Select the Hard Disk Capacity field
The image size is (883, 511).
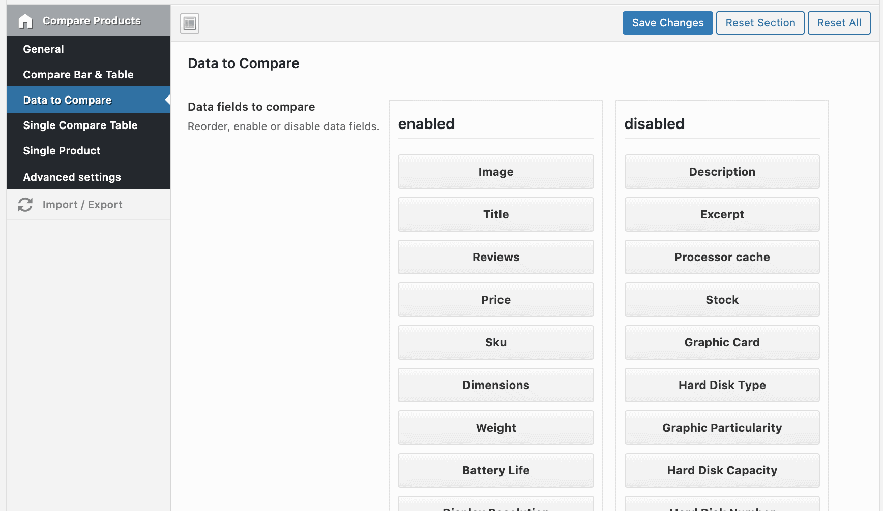click(722, 470)
